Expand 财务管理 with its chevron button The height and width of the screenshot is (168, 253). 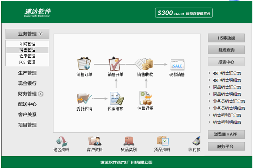40,94
